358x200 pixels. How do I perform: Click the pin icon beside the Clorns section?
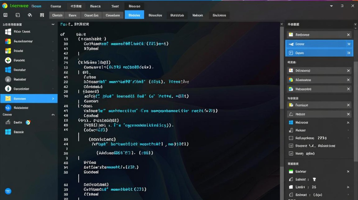(53, 114)
